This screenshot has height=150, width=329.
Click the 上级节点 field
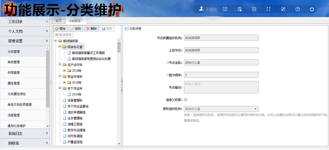[221, 50]
